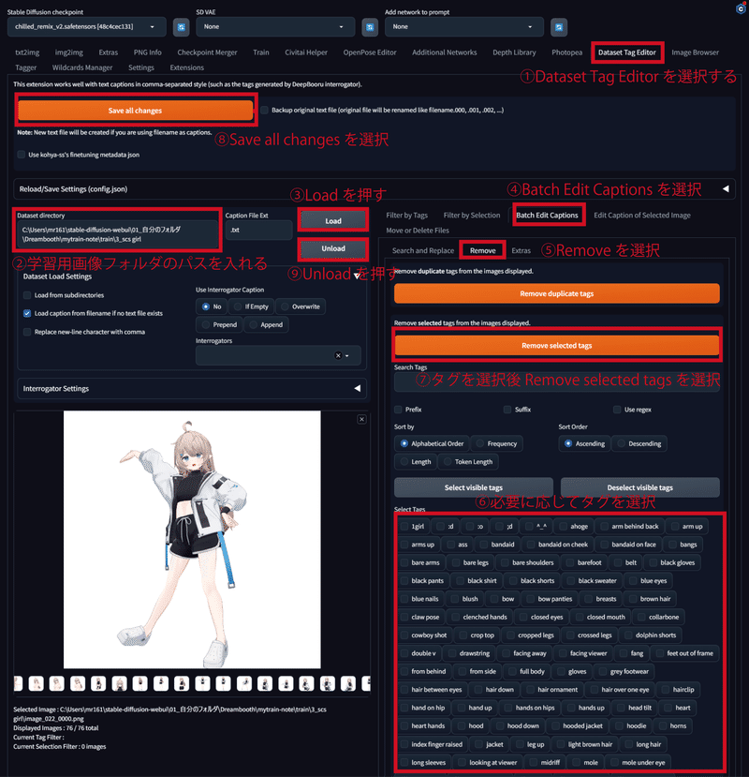Viewport: 749px width, 777px height.
Task: Open the Settings tab
Action: click(141, 67)
